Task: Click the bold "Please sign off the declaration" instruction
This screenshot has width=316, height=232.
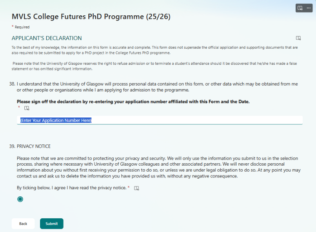Action: (133, 101)
